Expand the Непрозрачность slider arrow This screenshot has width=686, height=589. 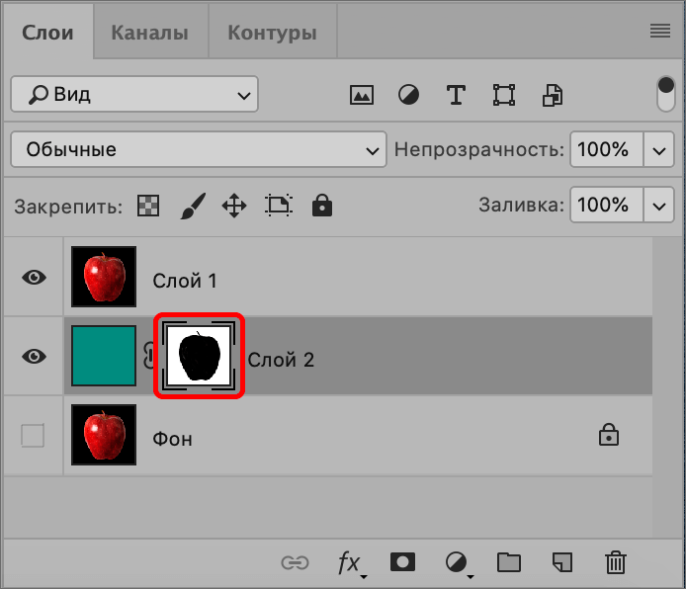(659, 149)
